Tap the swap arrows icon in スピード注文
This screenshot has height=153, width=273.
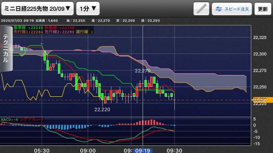pyautogui.click(x=218, y=9)
